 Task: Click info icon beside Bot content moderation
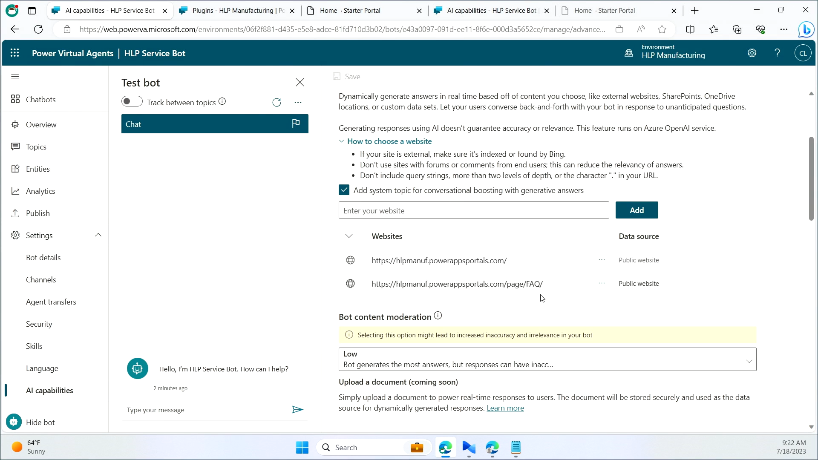(438, 316)
